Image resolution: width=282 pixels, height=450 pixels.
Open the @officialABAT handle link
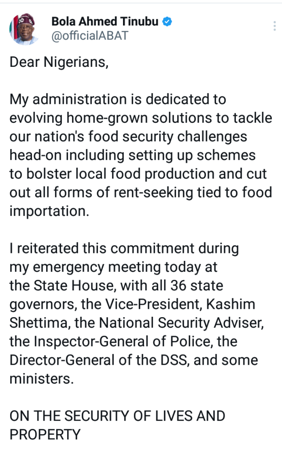click(90, 36)
